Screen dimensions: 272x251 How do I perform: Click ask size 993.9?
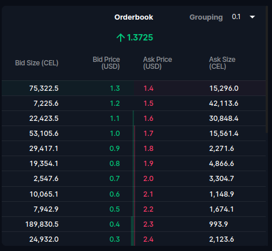218,224
